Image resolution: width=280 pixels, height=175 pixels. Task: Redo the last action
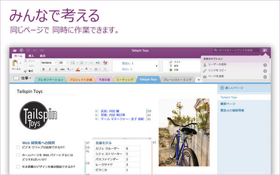click(42, 50)
